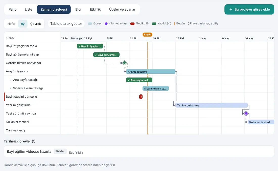
Task: Click Bu projeye görev ekle button
Action: coord(249,9)
